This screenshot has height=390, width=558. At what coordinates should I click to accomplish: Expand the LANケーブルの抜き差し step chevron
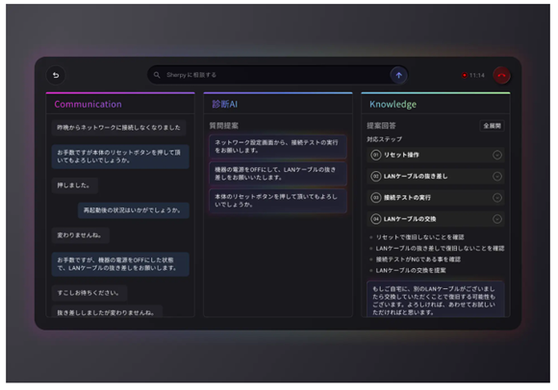pos(497,176)
